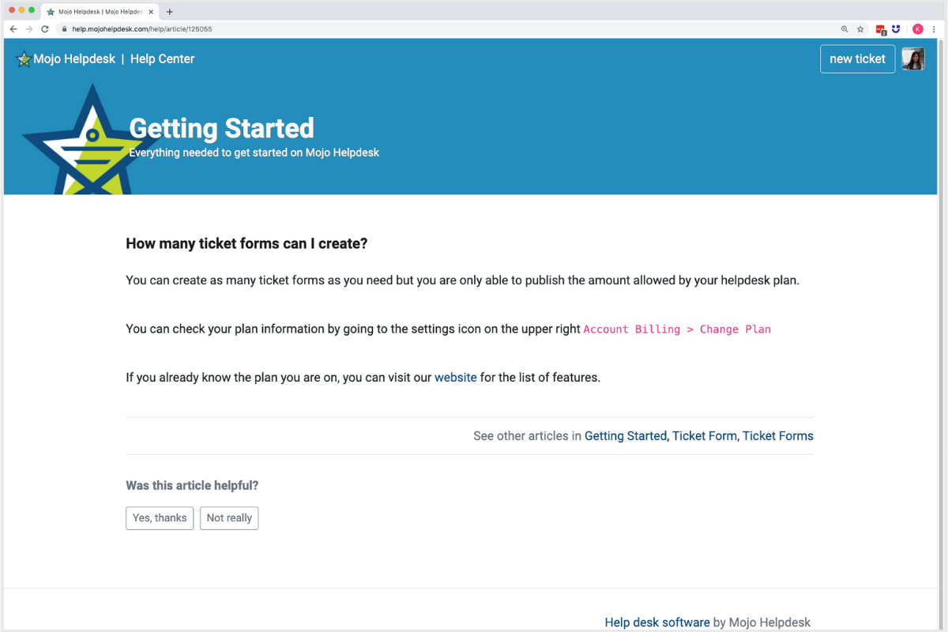The height and width of the screenshot is (632, 948).
Task: Click the browser back arrow
Action: pyautogui.click(x=13, y=29)
